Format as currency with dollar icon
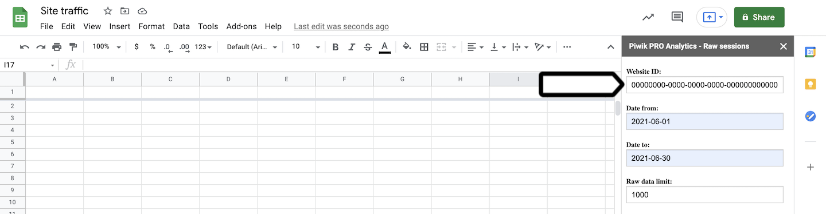This screenshot has height=214, width=826. coord(137,47)
